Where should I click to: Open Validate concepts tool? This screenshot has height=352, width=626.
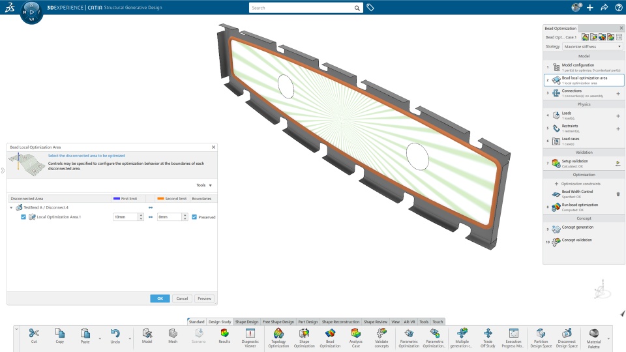click(x=381, y=338)
